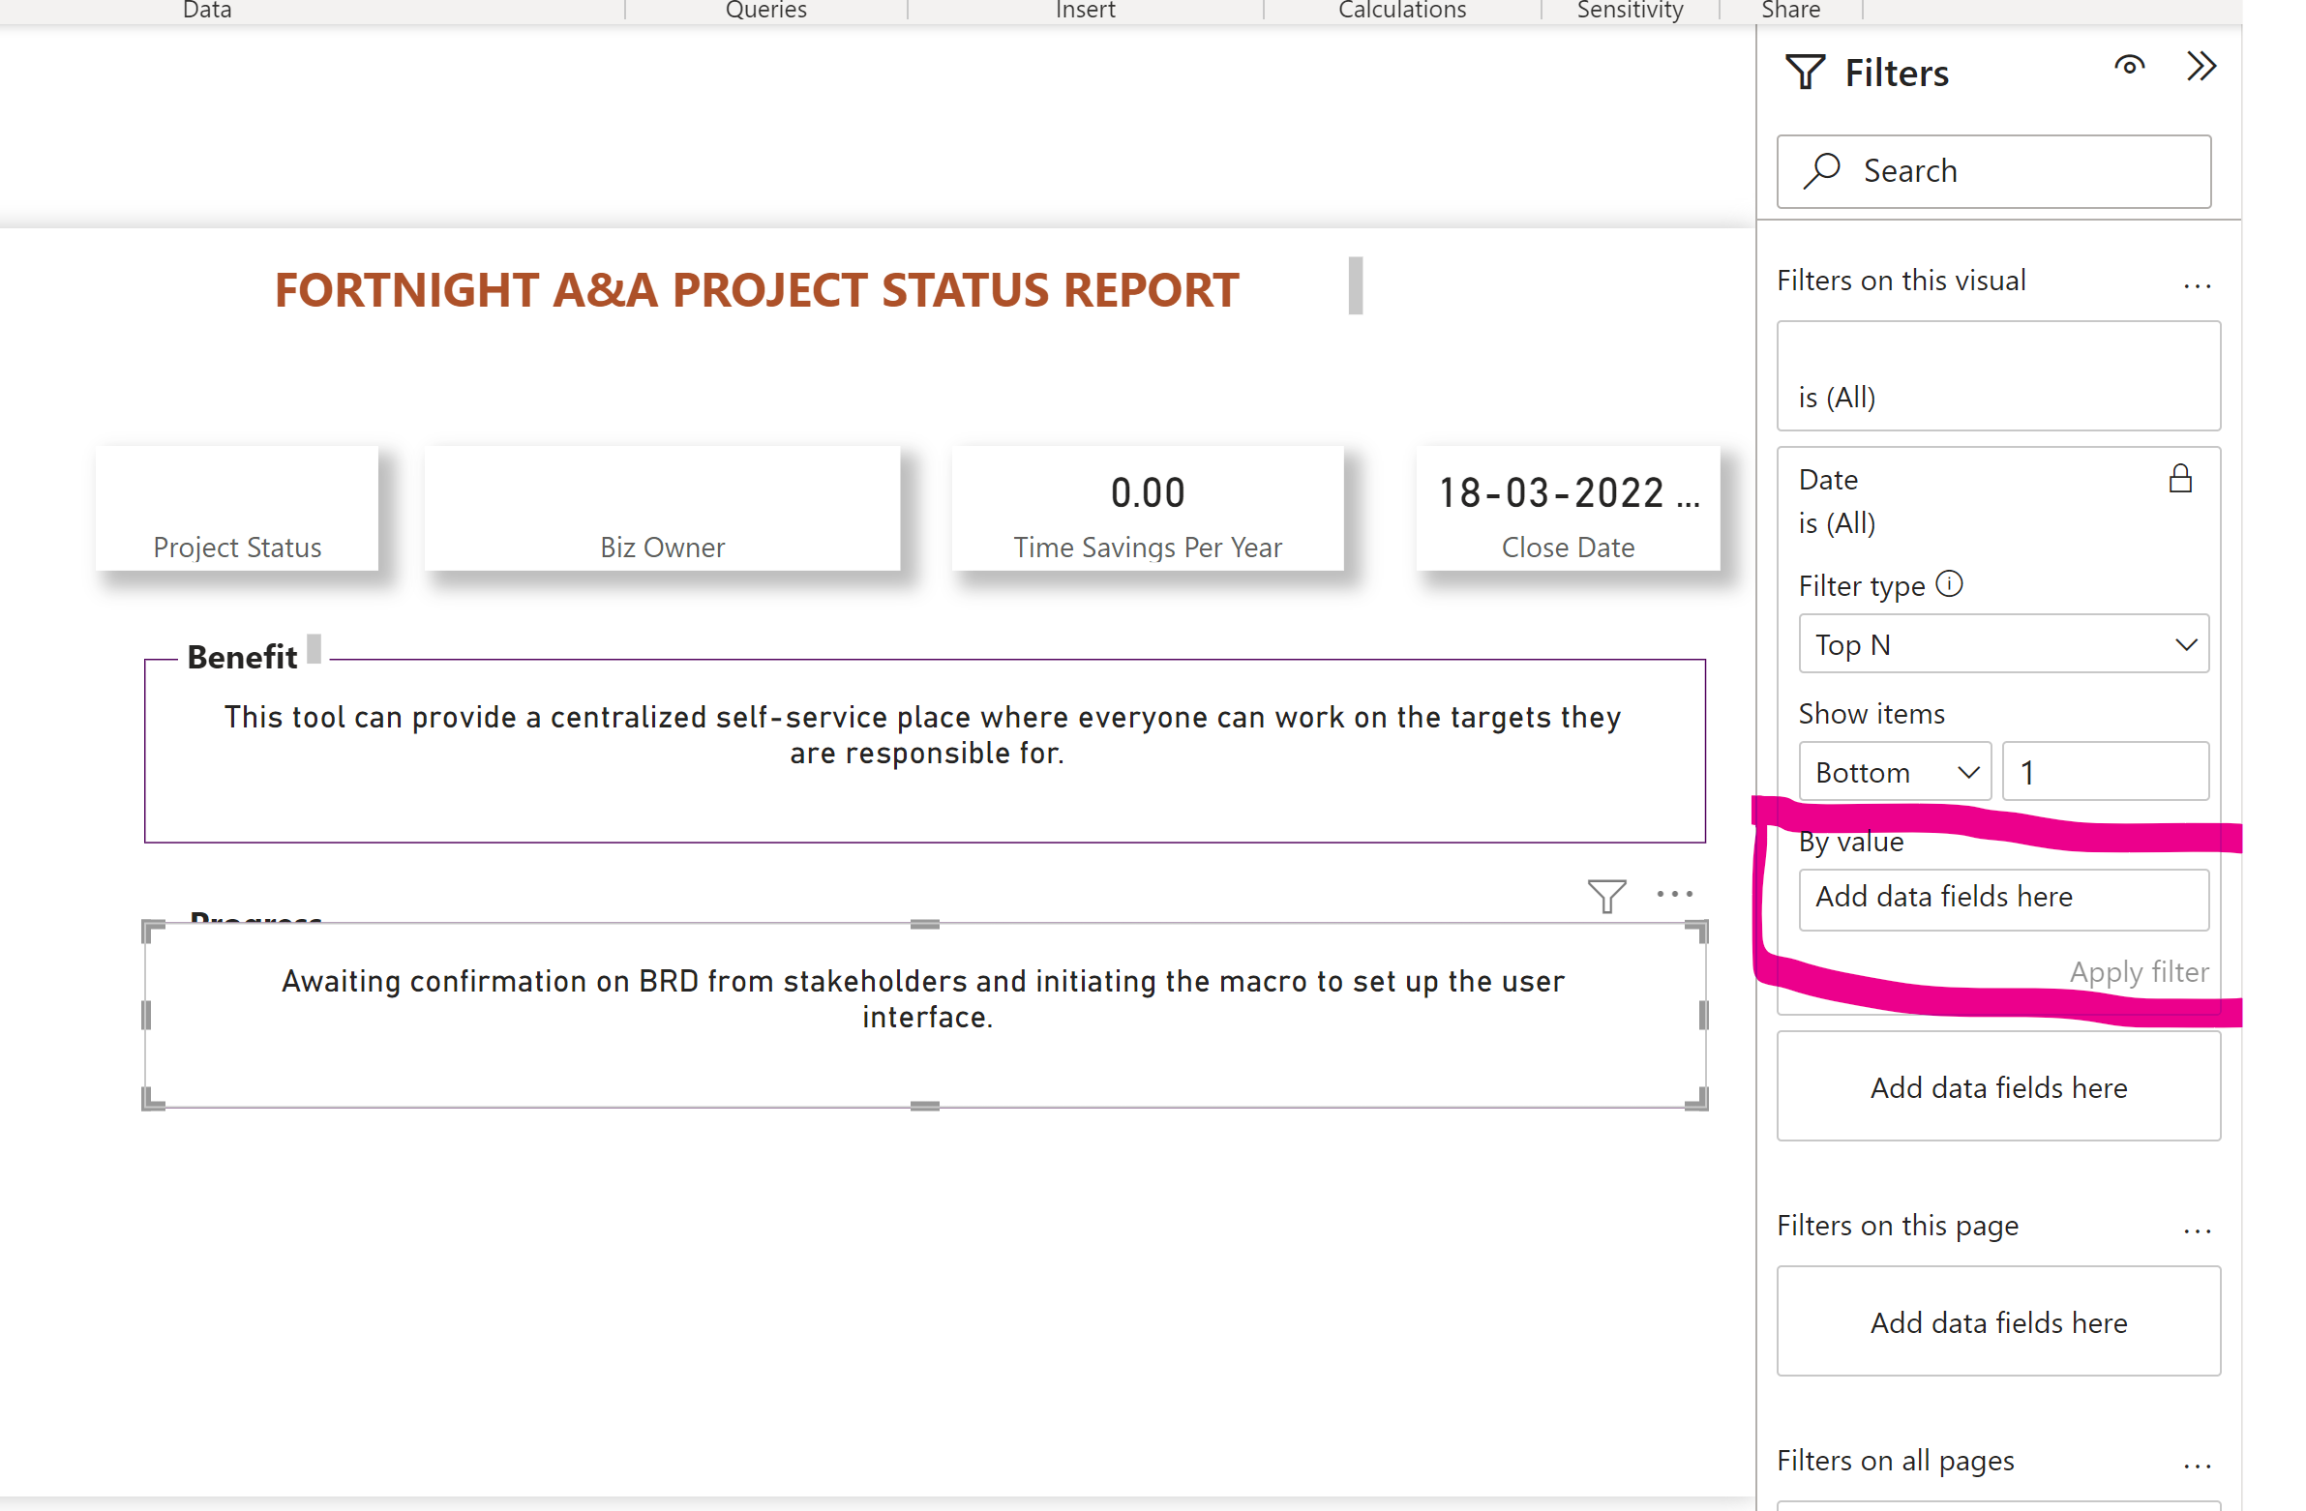Click the Filters funnel icon in pane header
Screen dimensions: 2306x1511
[x=1805, y=73]
